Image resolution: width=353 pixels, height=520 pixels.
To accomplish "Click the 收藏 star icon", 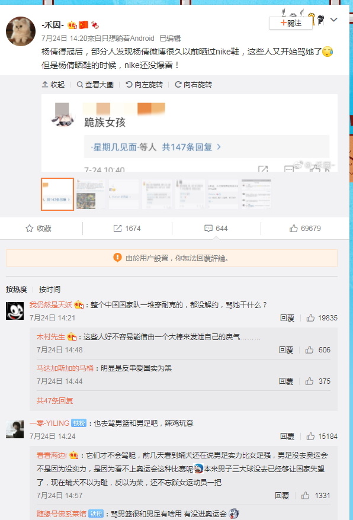I will [30, 228].
